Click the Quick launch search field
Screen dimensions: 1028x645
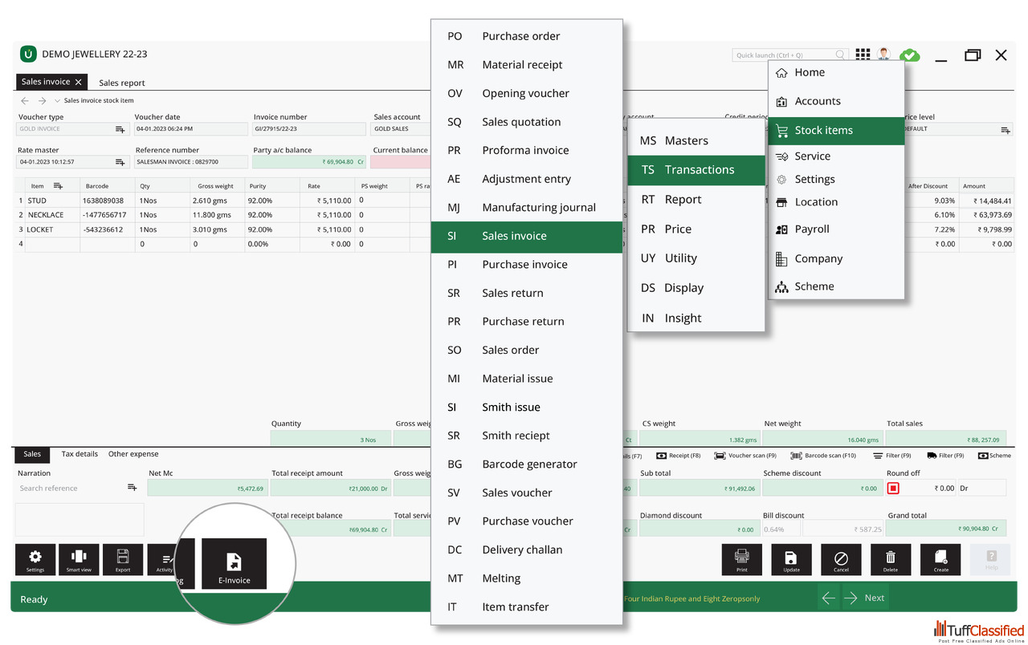[x=785, y=55]
